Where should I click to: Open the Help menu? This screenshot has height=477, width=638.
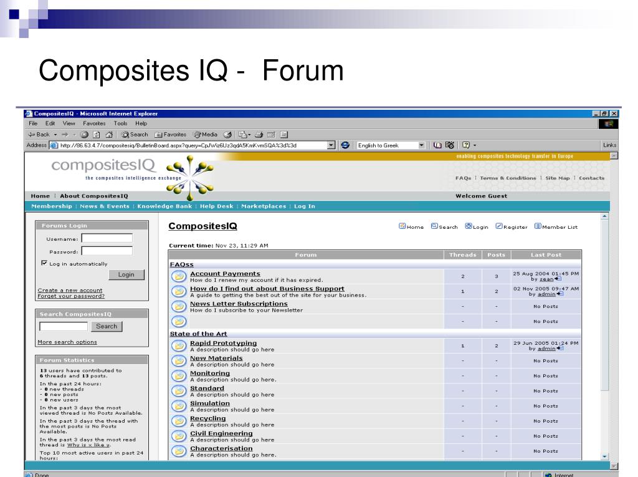141,123
